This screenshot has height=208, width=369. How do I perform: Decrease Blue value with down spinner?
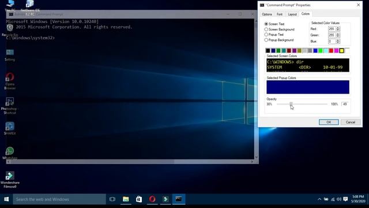pyautogui.click(x=338, y=42)
